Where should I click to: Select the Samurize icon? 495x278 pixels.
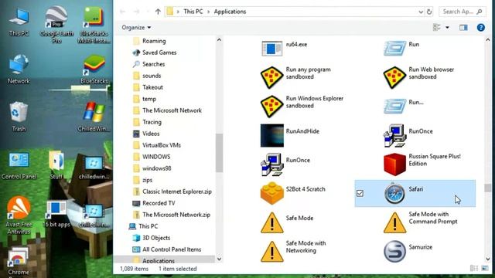(394, 251)
